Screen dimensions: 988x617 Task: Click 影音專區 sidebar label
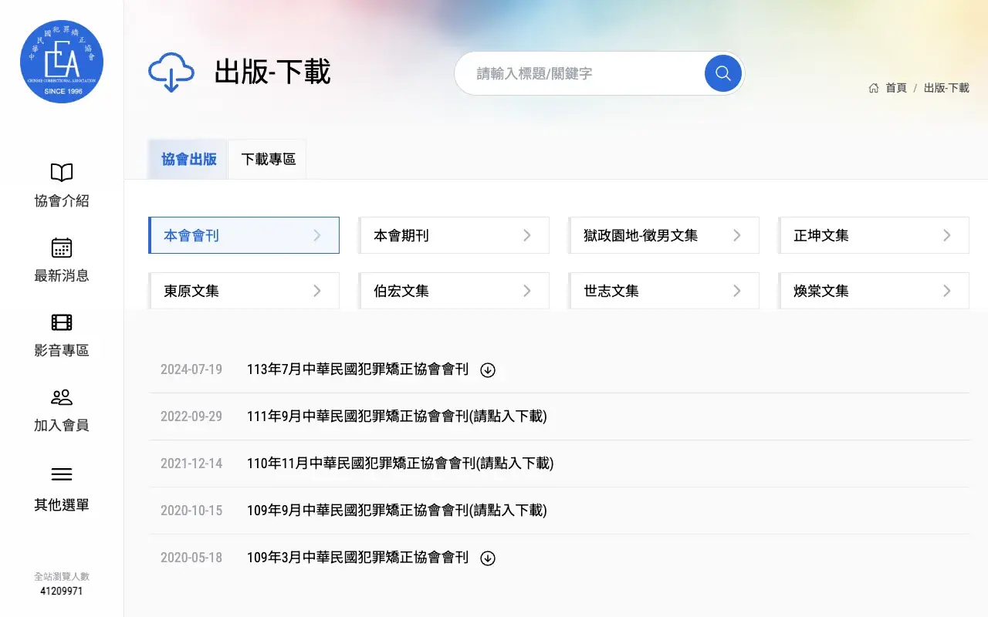(62, 351)
